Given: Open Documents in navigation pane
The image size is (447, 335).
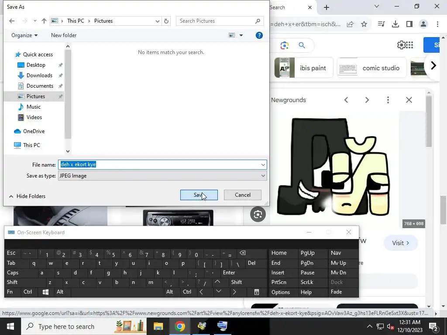Looking at the screenshot, I should pyautogui.click(x=40, y=86).
